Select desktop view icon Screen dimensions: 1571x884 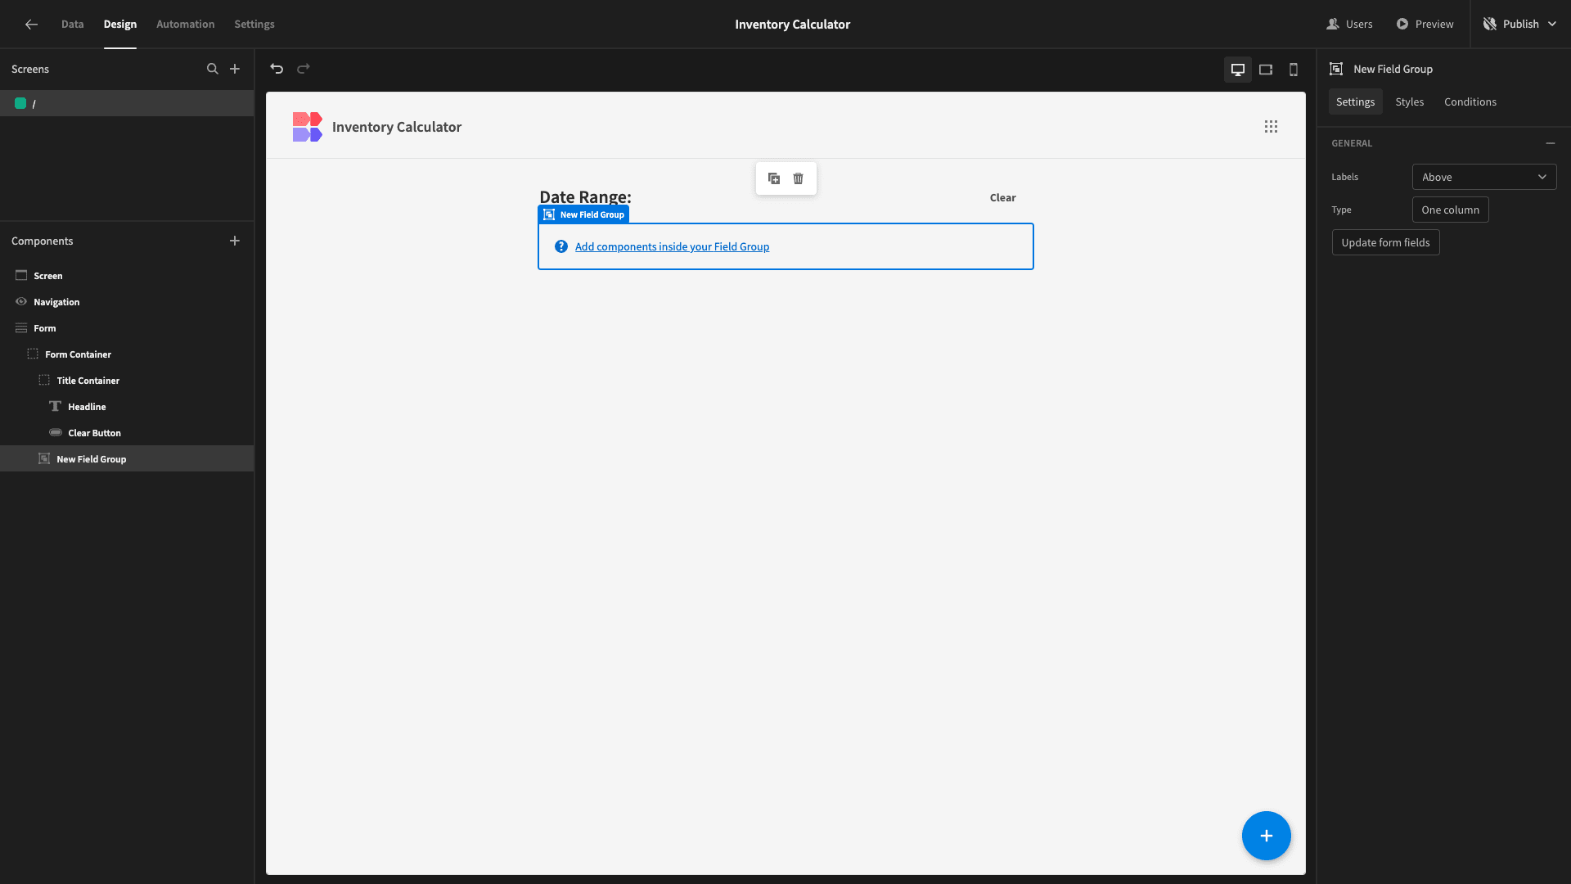click(x=1238, y=69)
